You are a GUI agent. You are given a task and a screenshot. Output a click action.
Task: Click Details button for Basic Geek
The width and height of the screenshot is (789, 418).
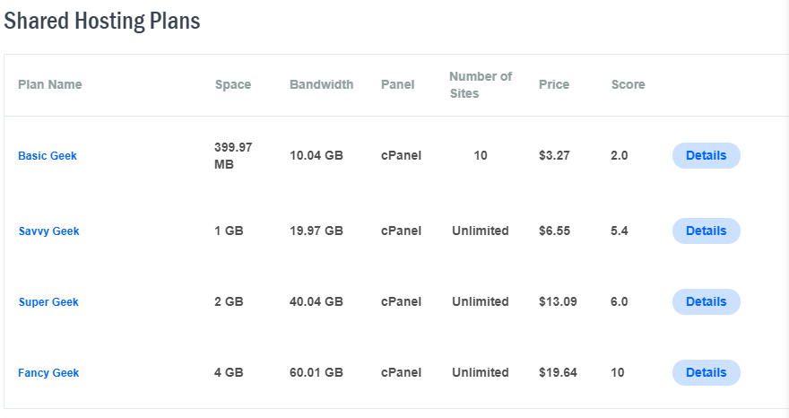[x=706, y=155]
